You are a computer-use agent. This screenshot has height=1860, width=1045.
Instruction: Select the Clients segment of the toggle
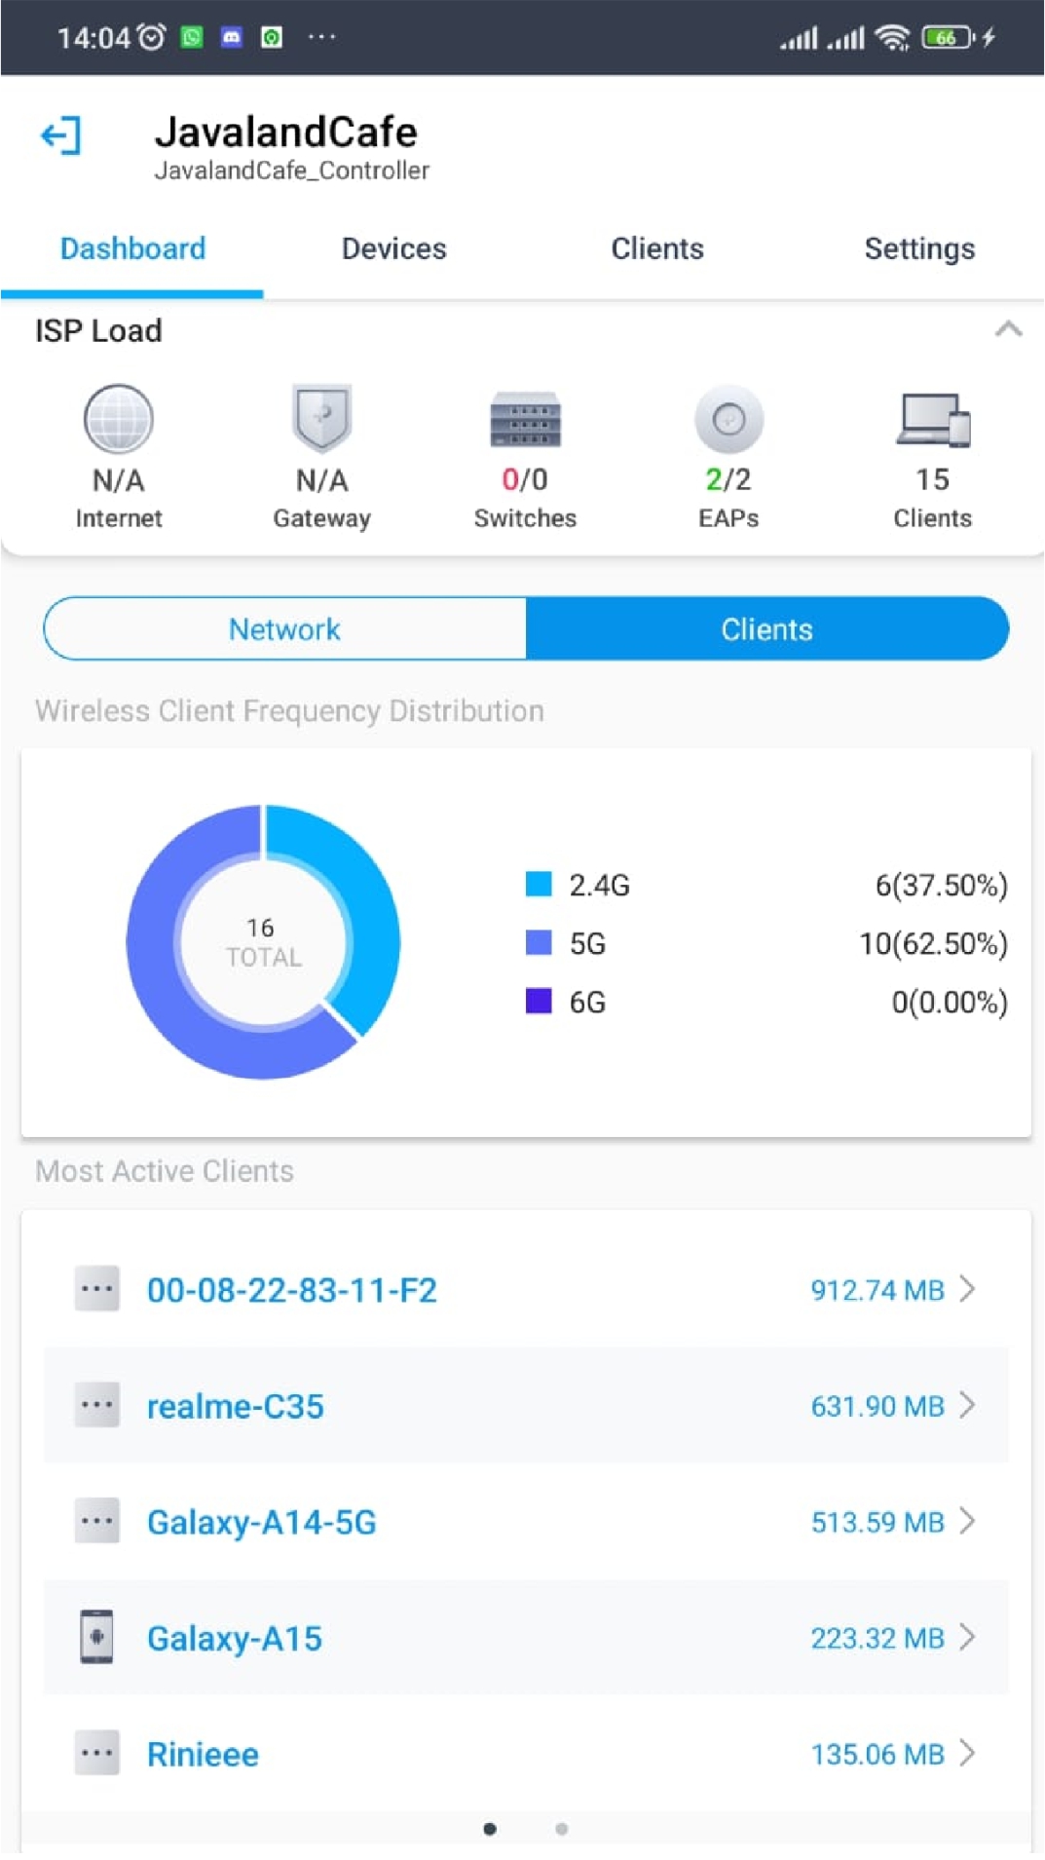coord(766,629)
